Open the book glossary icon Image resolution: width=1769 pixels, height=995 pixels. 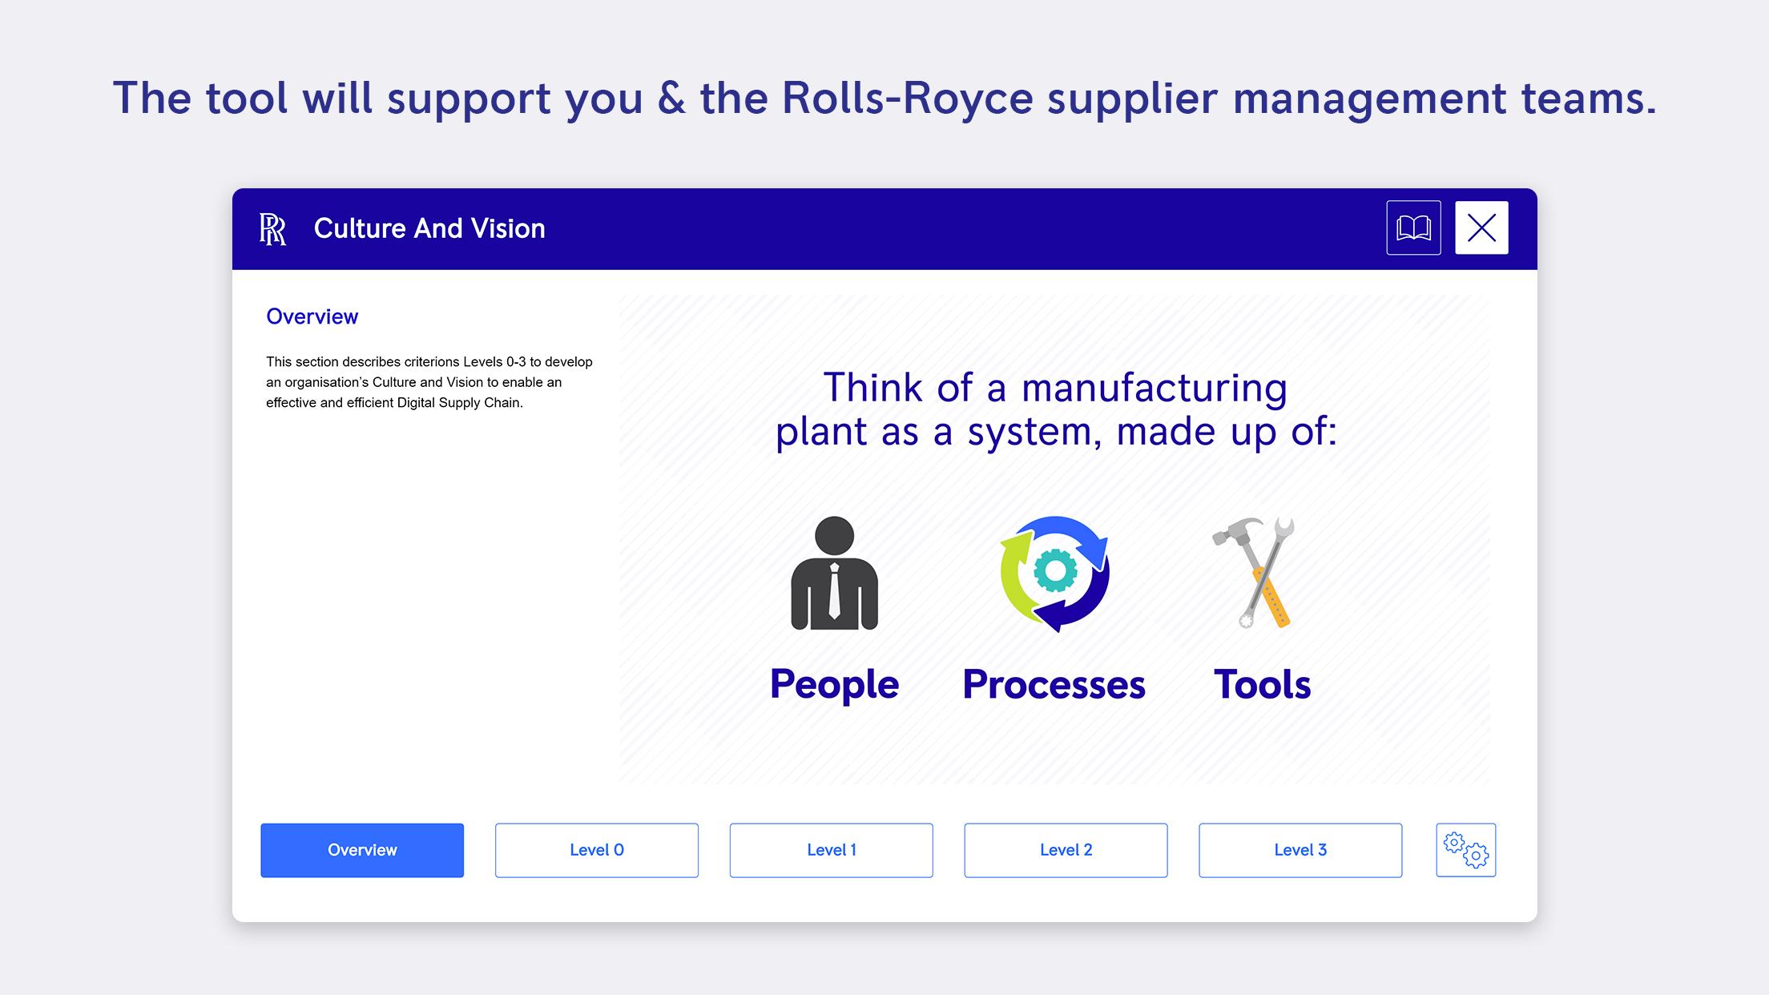coord(1413,228)
